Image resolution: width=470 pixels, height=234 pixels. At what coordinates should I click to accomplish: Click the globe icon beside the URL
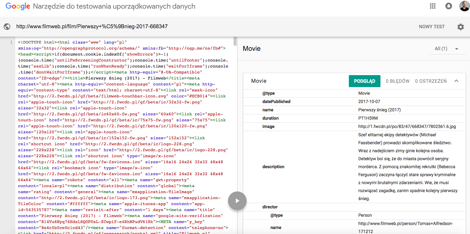pos(7,27)
